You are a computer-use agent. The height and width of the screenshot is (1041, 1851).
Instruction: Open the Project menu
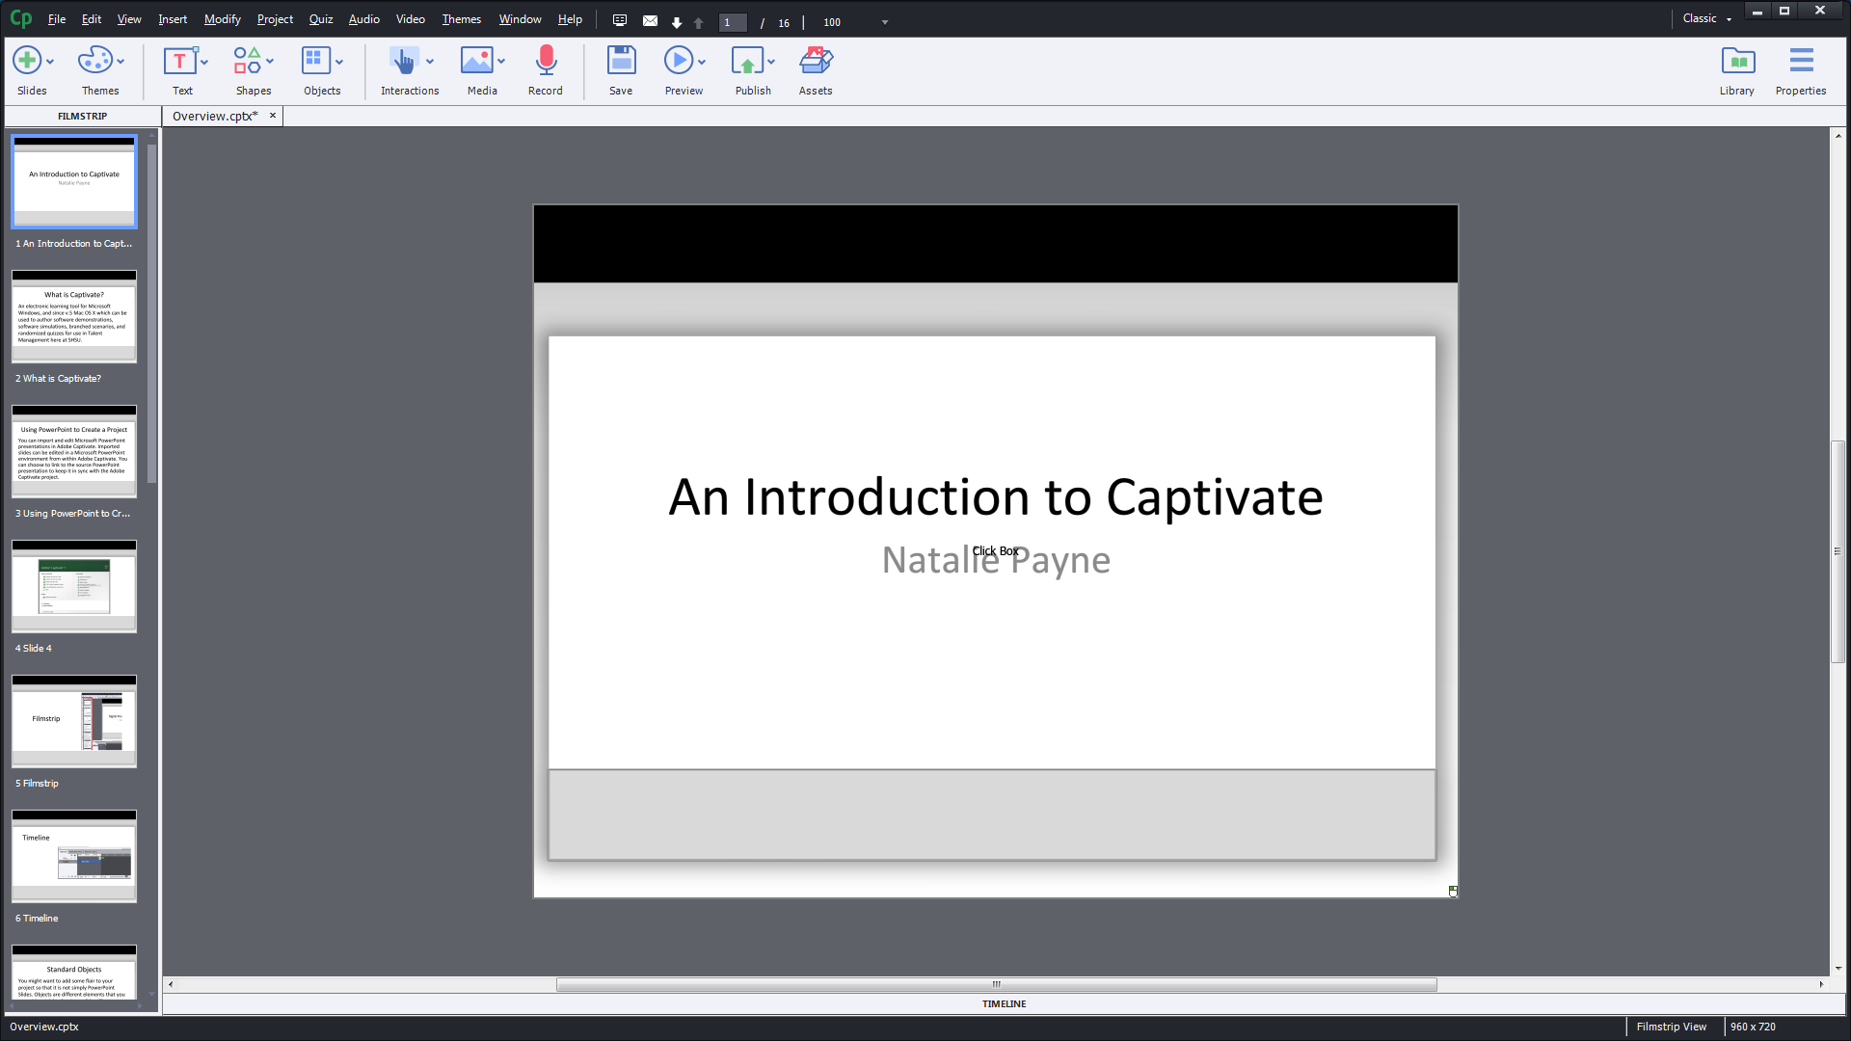(275, 19)
